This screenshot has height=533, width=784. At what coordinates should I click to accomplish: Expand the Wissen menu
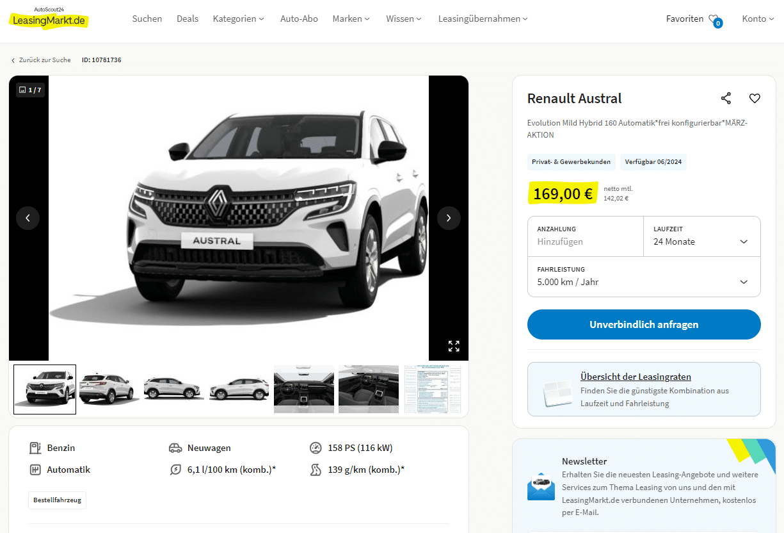point(404,19)
